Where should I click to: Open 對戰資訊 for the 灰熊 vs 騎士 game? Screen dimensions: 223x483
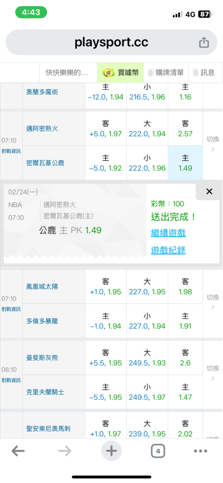point(11,380)
